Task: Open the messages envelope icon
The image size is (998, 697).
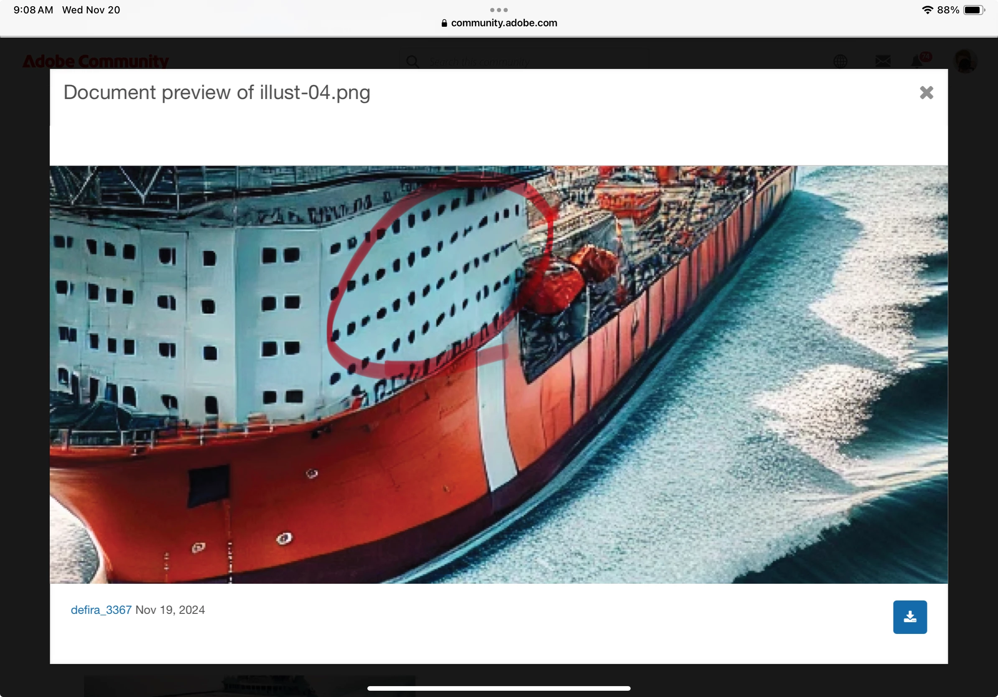Action: 882,61
